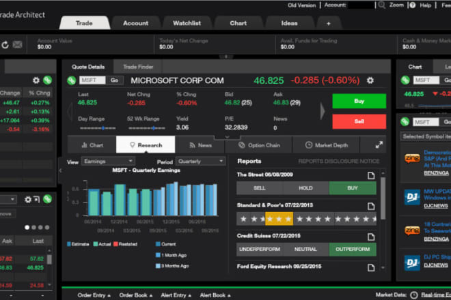Click Go next to the Quote Details MSFT field
The height and width of the screenshot is (300, 451).
tap(115, 80)
